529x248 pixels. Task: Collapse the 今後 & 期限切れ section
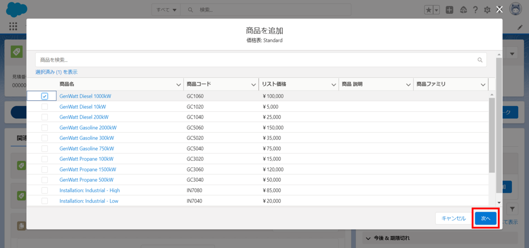(x=369, y=238)
